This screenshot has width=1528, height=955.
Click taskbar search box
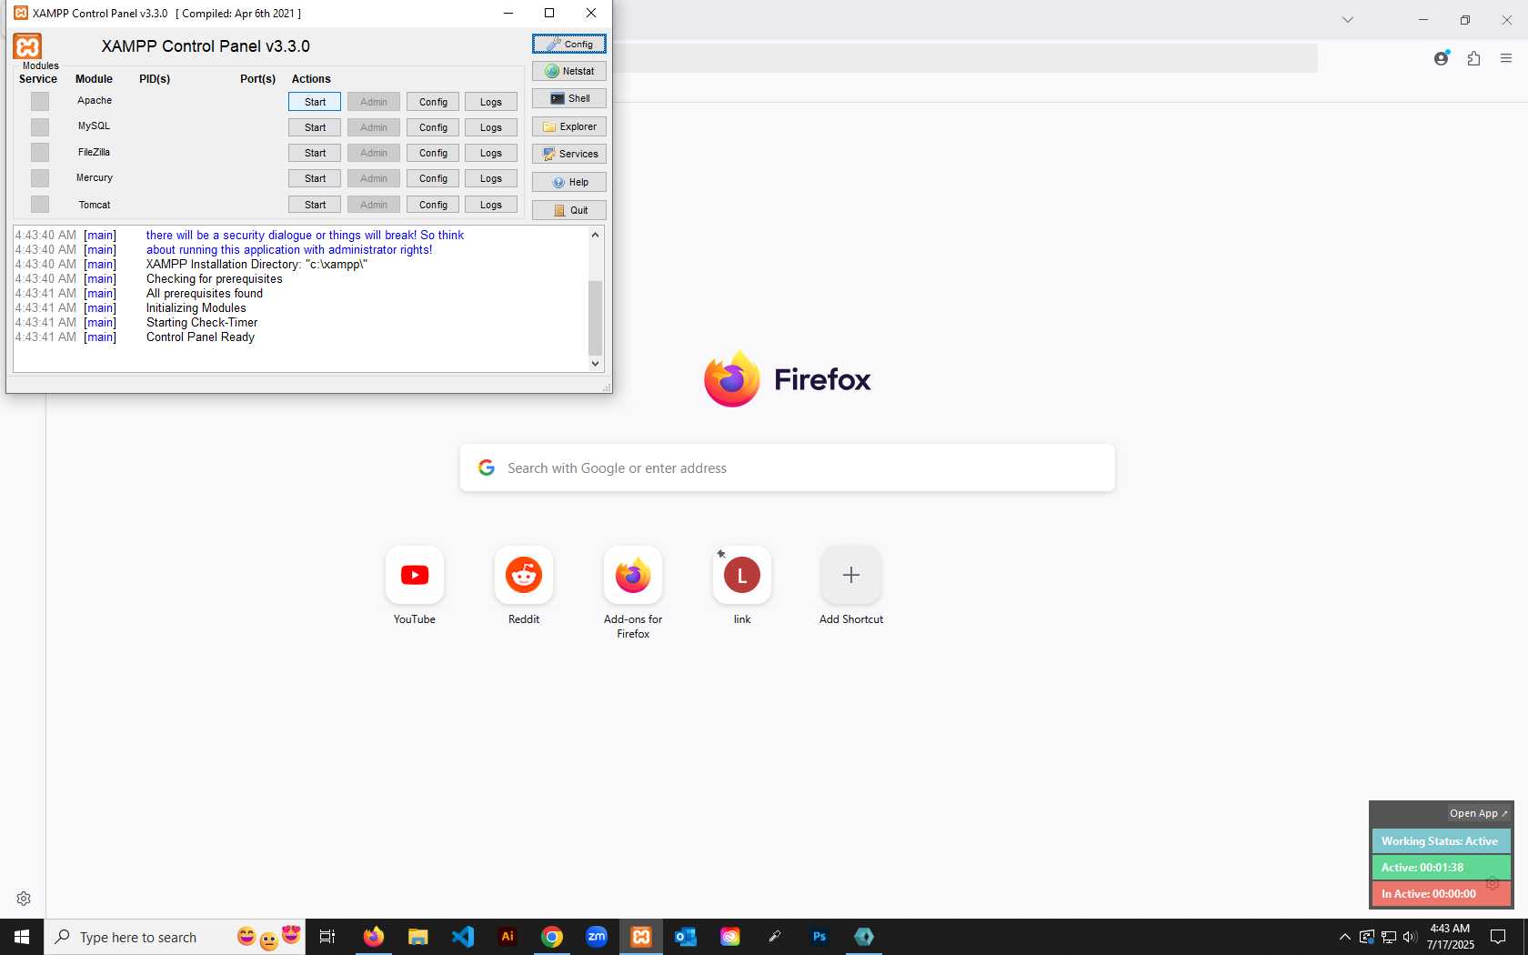pyautogui.click(x=175, y=937)
